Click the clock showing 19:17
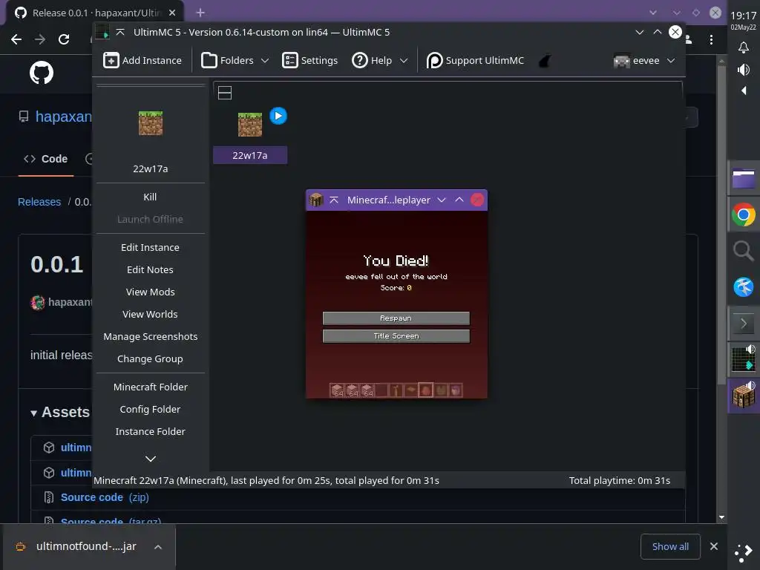Viewport: 760px width, 570px height. coord(744,16)
